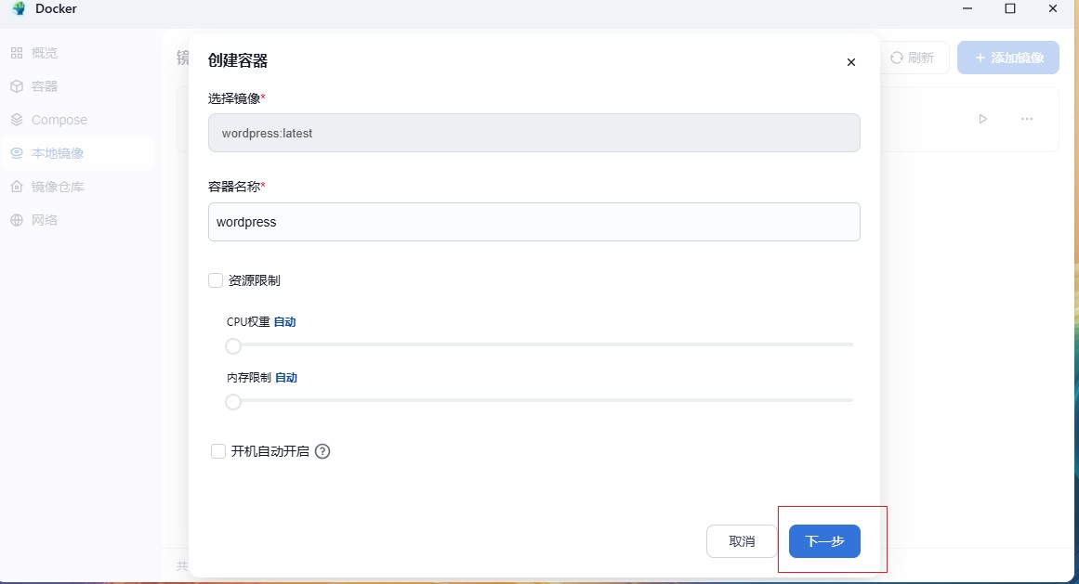The image size is (1079, 584).
Task: Check the 开机自动开启 checkbox
Action: pos(218,451)
